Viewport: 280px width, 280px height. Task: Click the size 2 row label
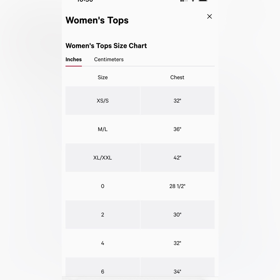pos(102,215)
